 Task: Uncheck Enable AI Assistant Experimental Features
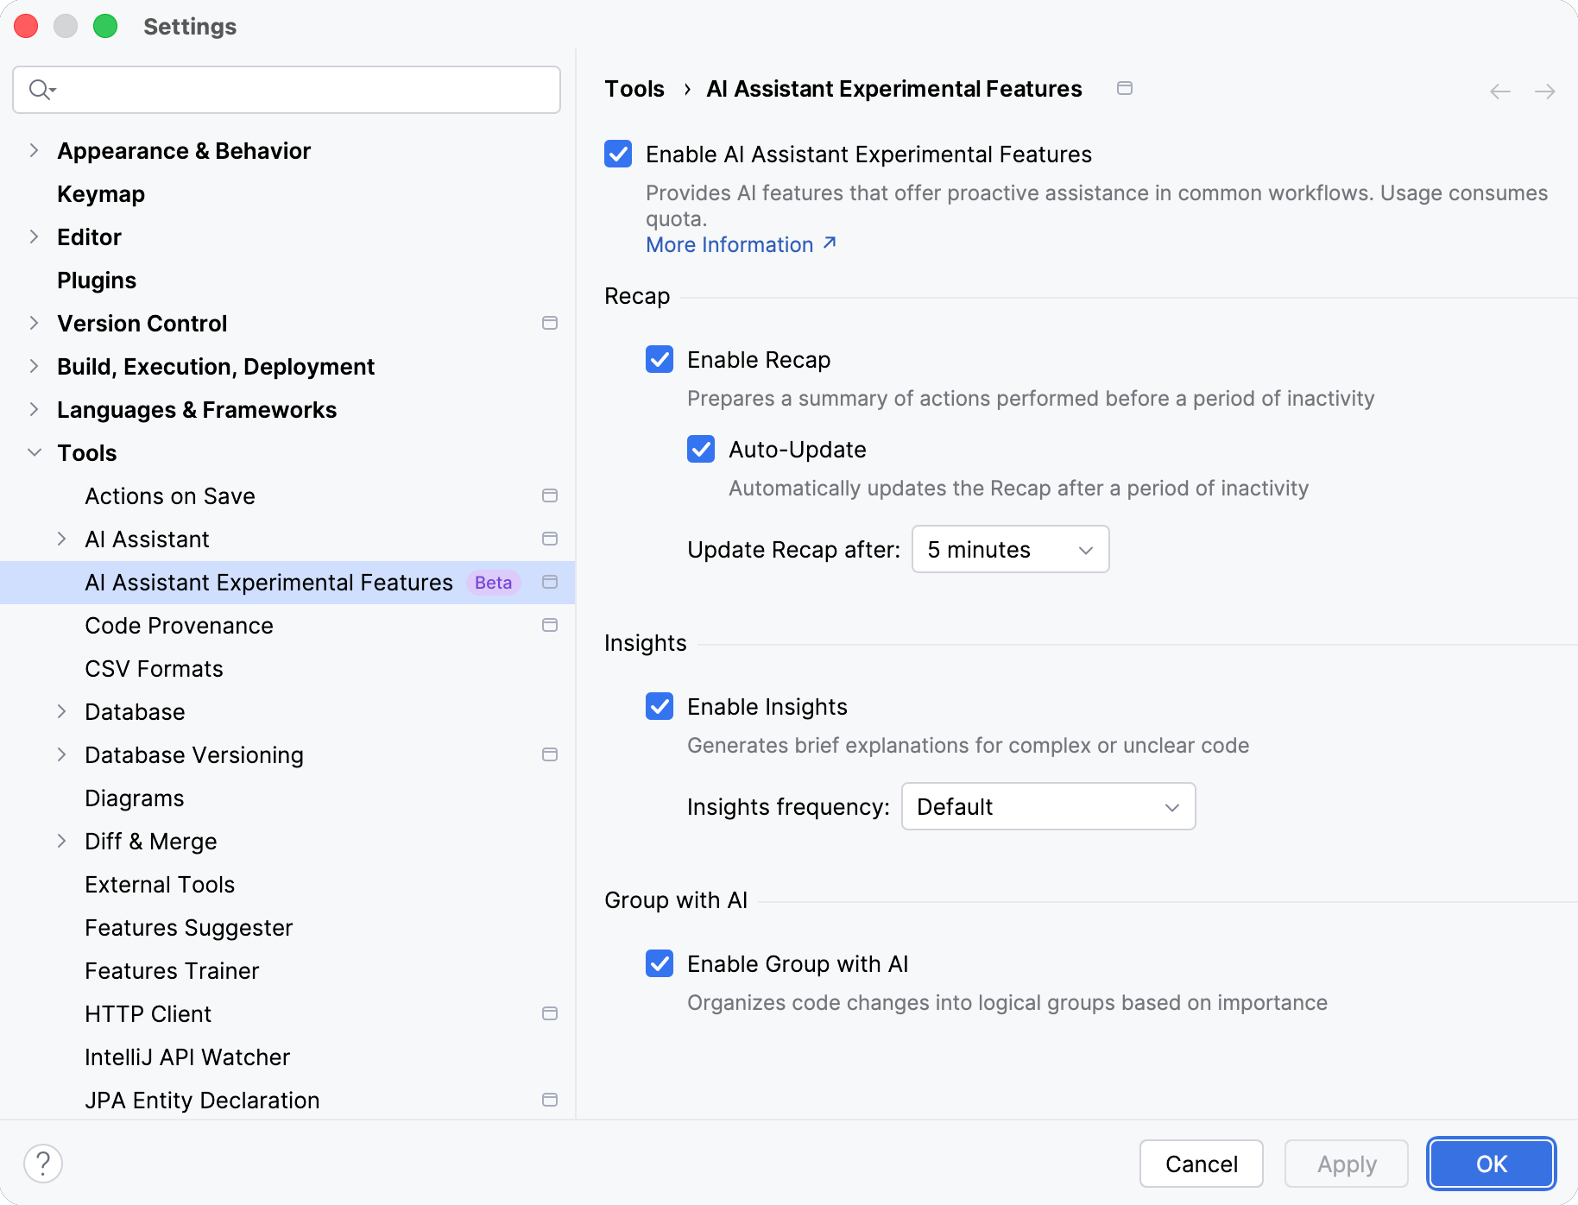(618, 155)
